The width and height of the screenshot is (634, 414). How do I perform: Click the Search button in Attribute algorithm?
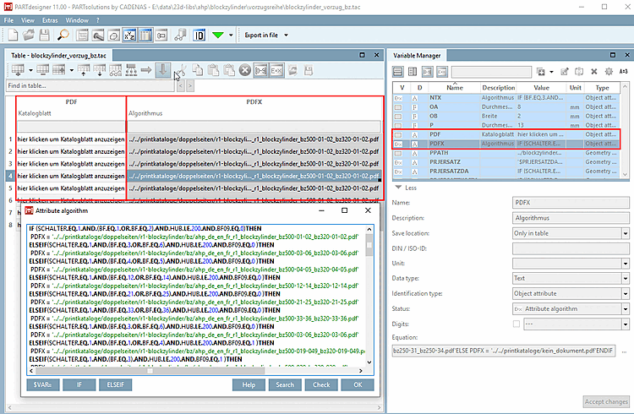(285, 385)
